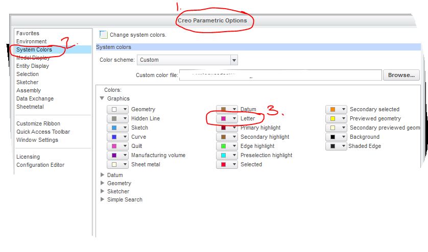Image resolution: width=428 pixels, height=252 pixels.
Task: Open the Sheet metal color dropdown arrow
Action: pos(125,164)
